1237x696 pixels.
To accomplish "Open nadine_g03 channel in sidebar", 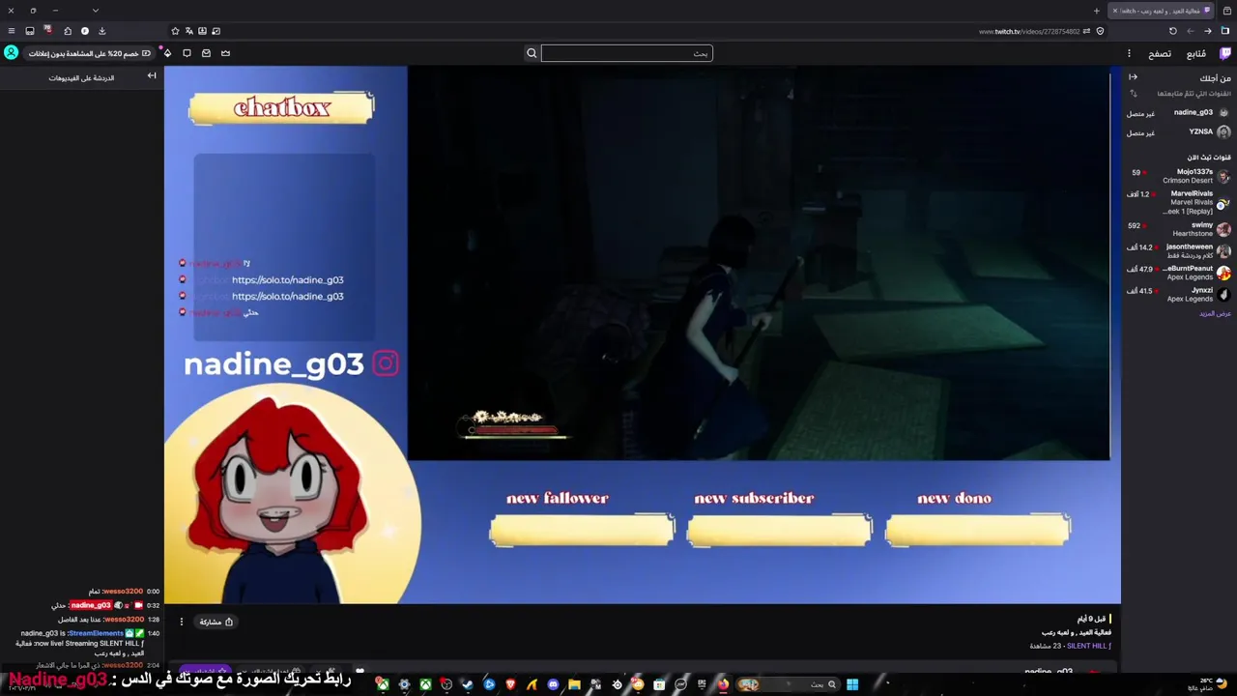I will (1178, 113).
